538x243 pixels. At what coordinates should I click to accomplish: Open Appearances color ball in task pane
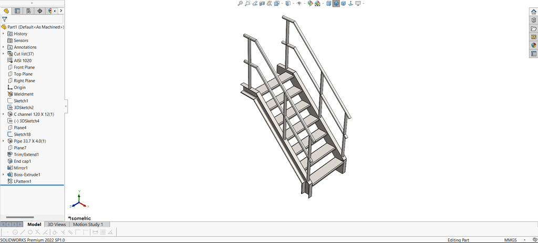click(x=534, y=45)
